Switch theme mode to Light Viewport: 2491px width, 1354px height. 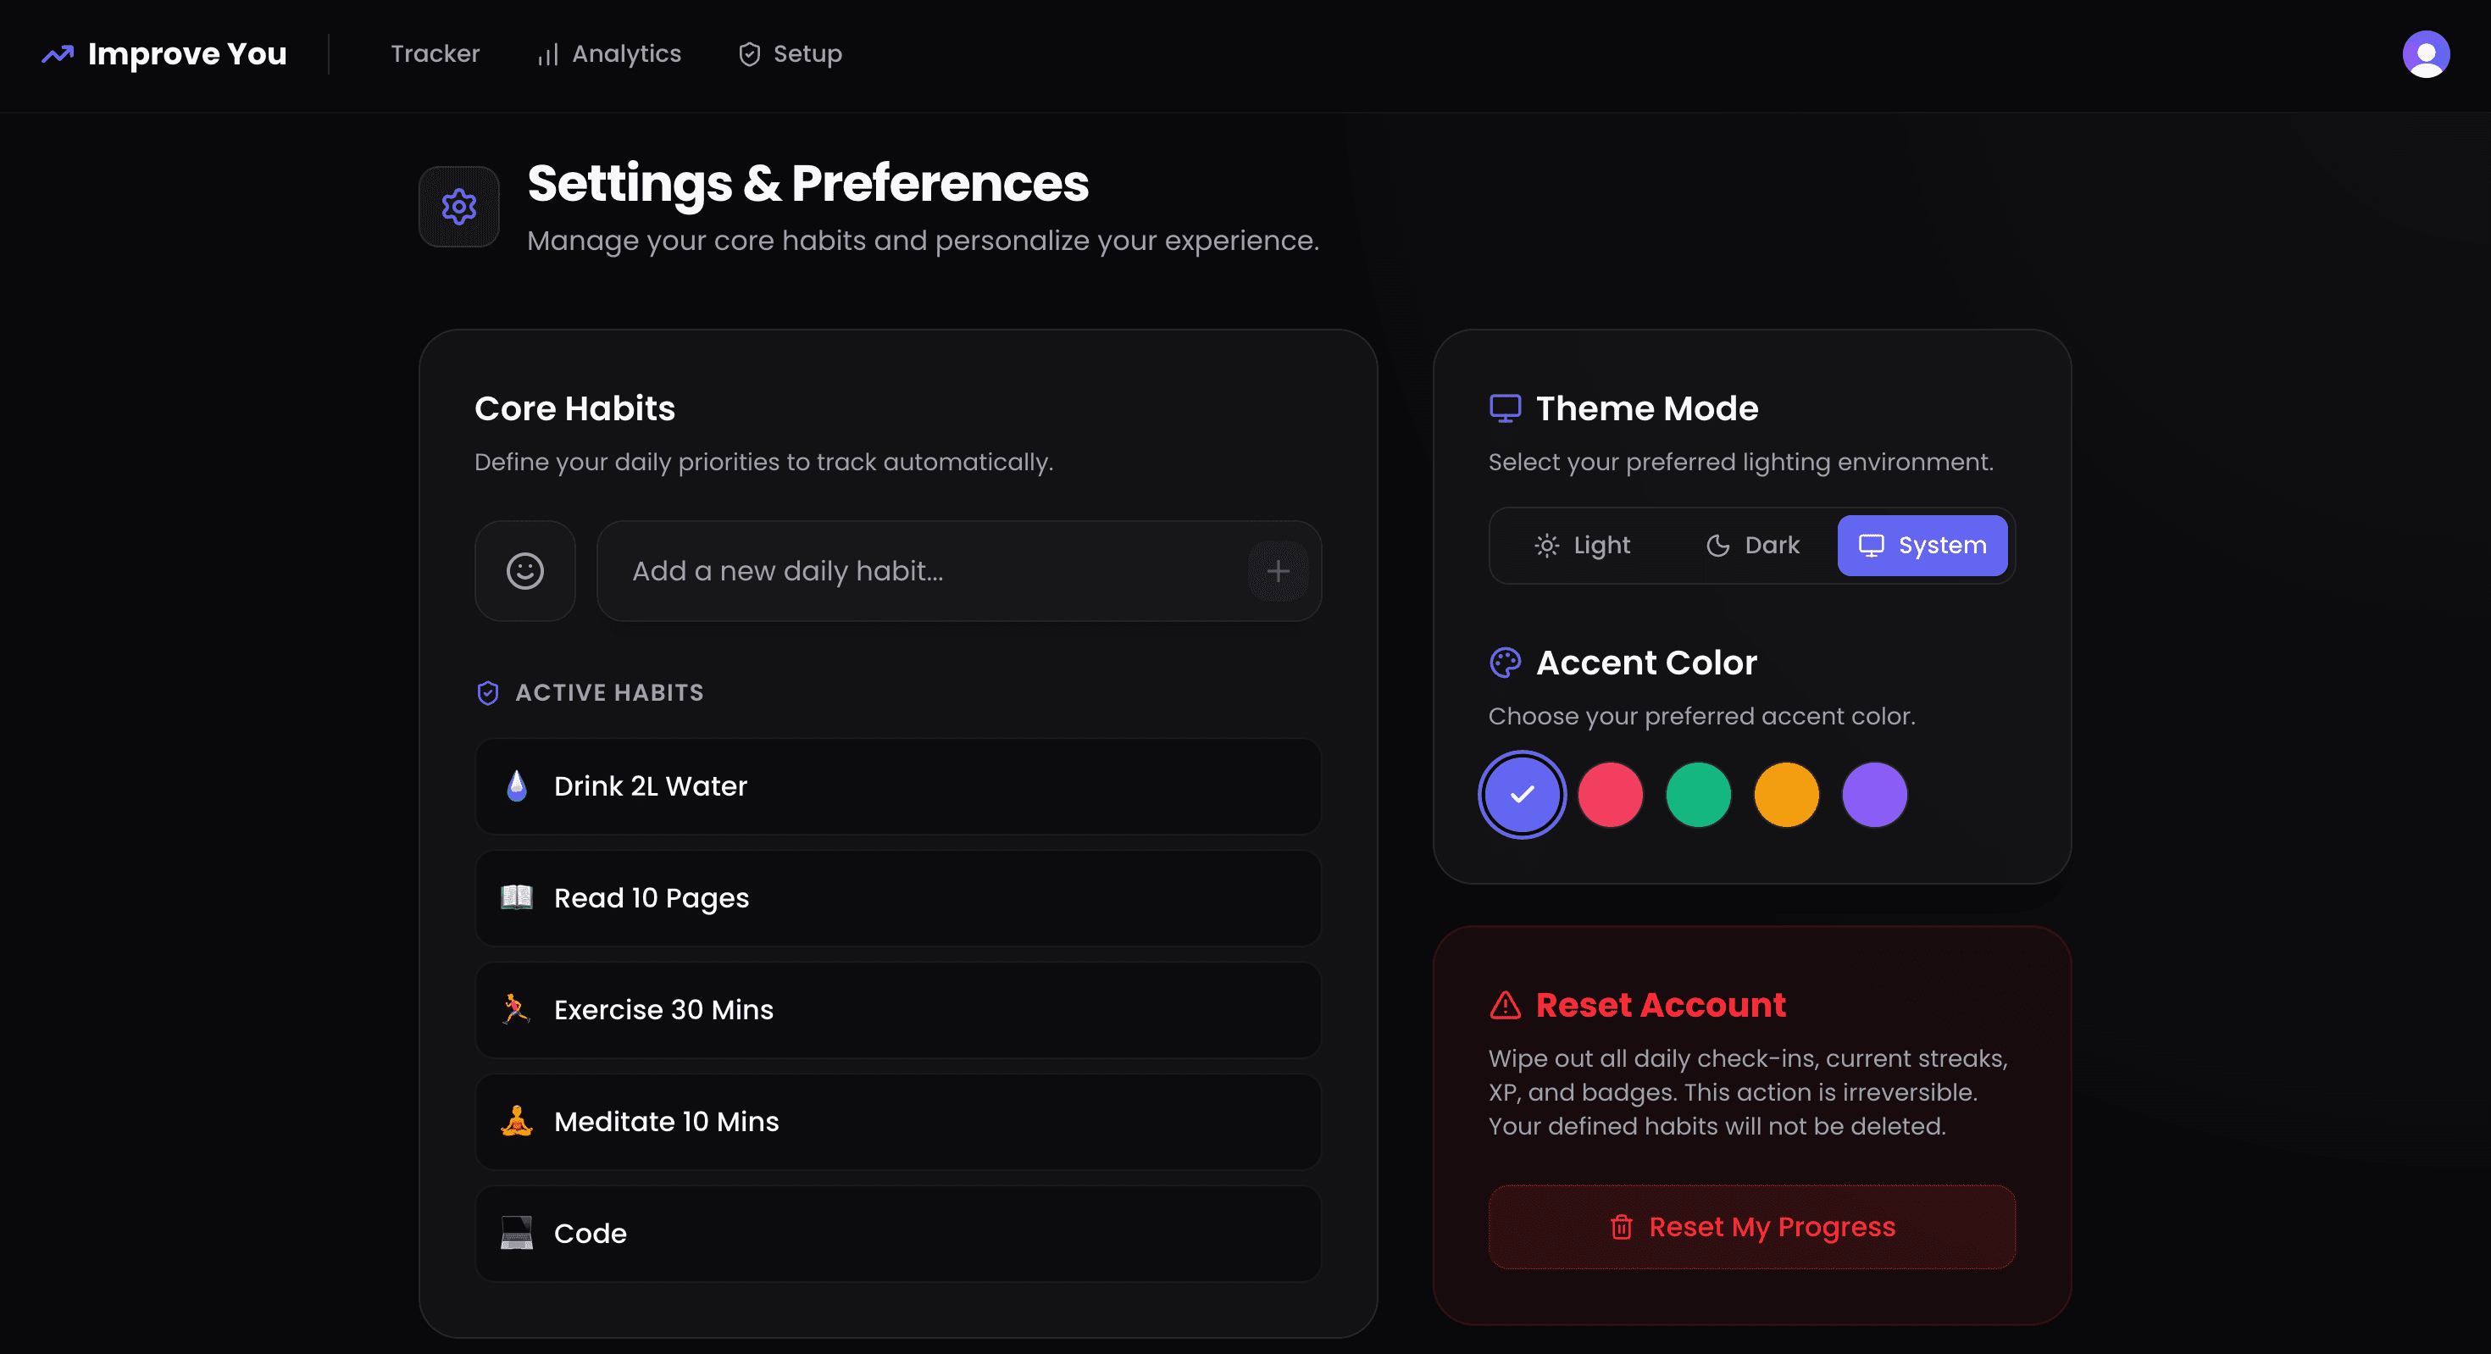click(1583, 546)
